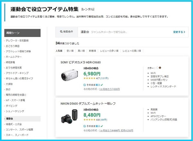Image resolution: width=193 pixels, height=141 pixels.
Task: Click 64GB内蔵メモリ feature bullet
Action: click(x=159, y=80)
